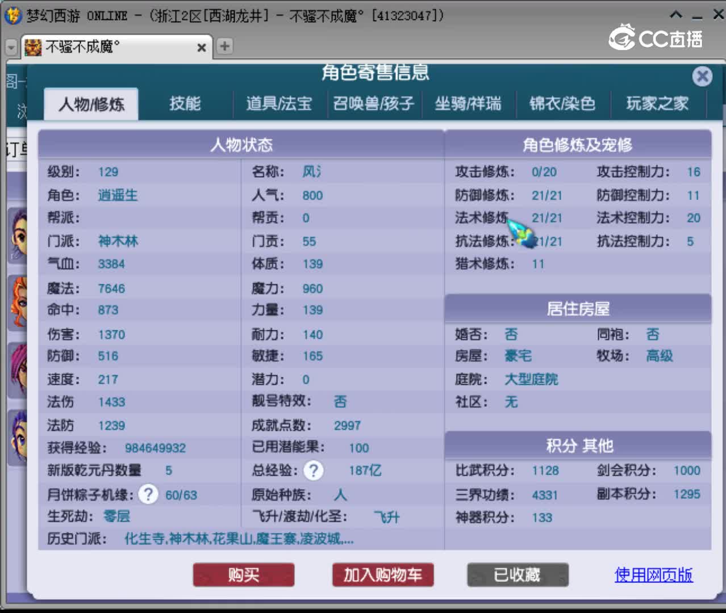Select the first character avatar in background list
The width and height of the screenshot is (726, 613).
pyautogui.click(x=18, y=235)
